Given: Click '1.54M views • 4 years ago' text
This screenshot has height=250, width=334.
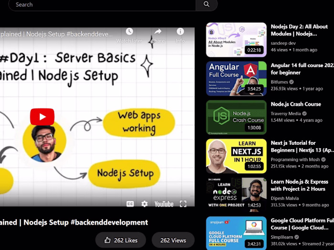Looking at the screenshot, I should tap(296, 120).
